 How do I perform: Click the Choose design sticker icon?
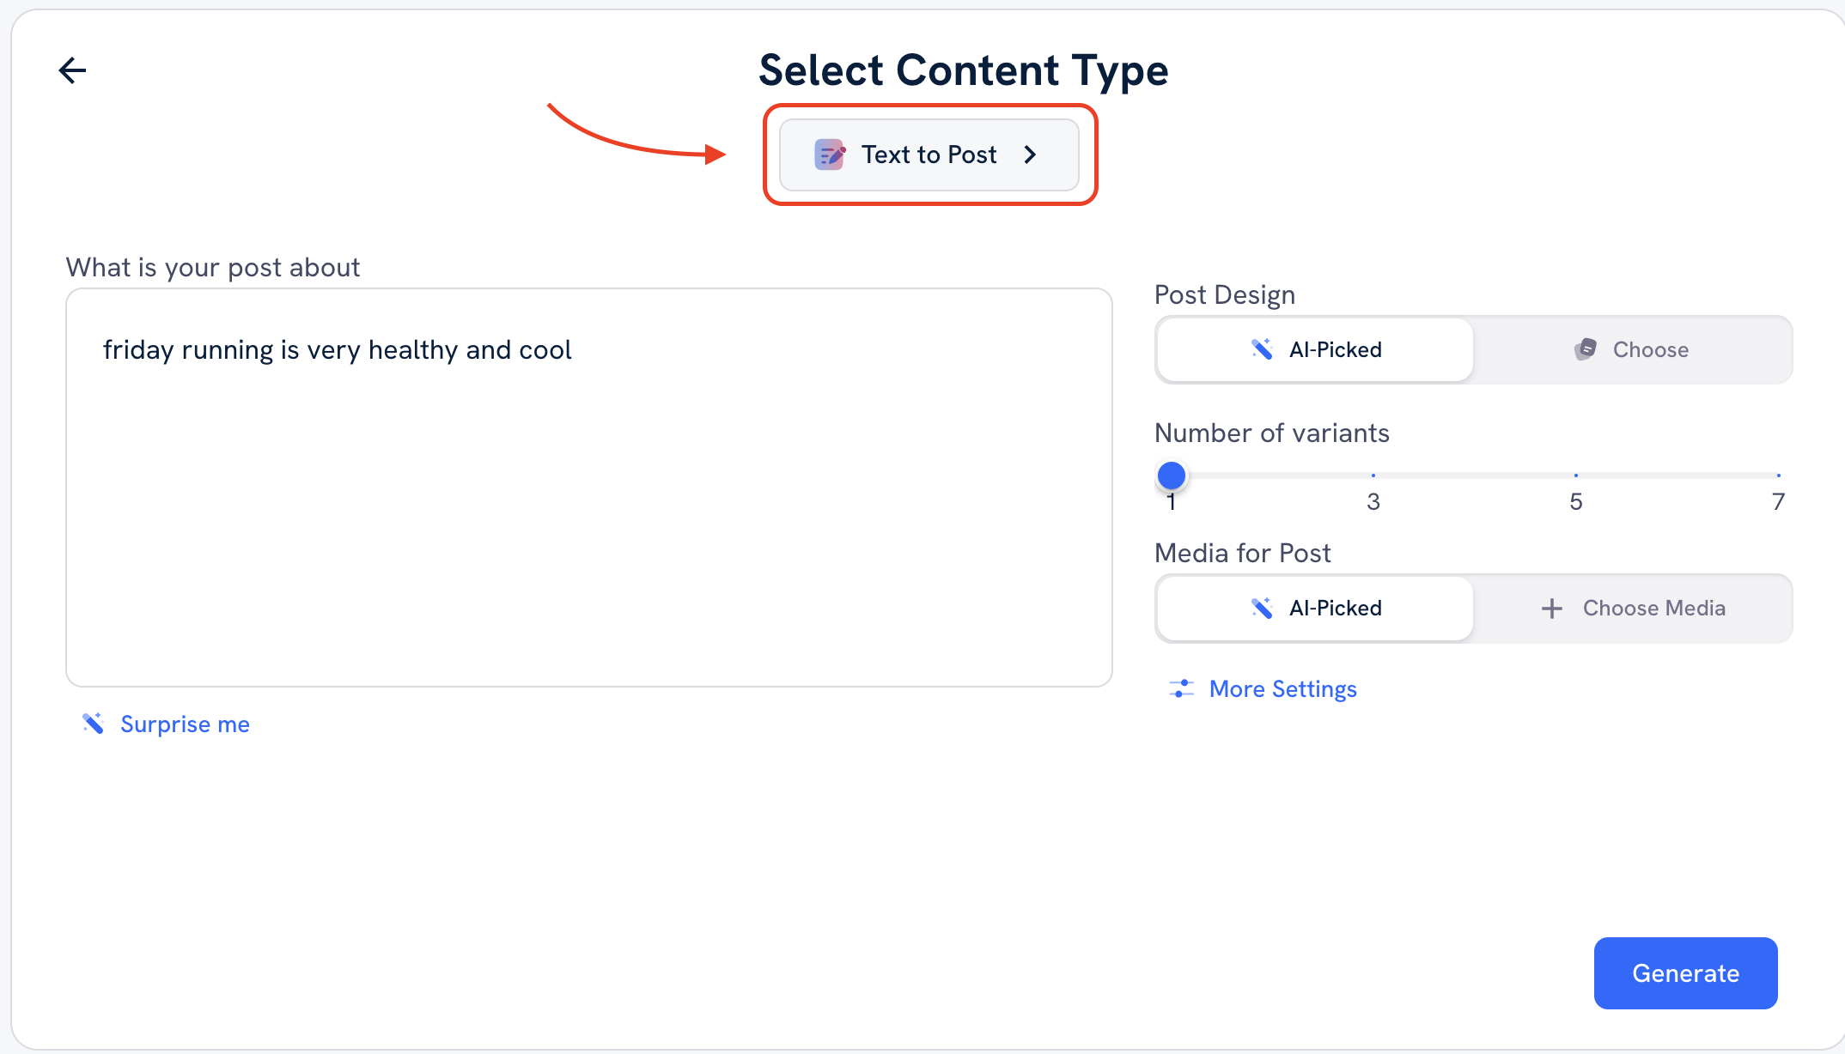click(x=1586, y=349)
